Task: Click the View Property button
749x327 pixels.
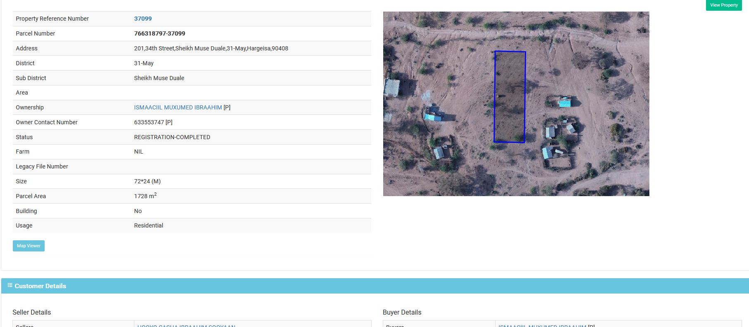Action: [724, 5]
